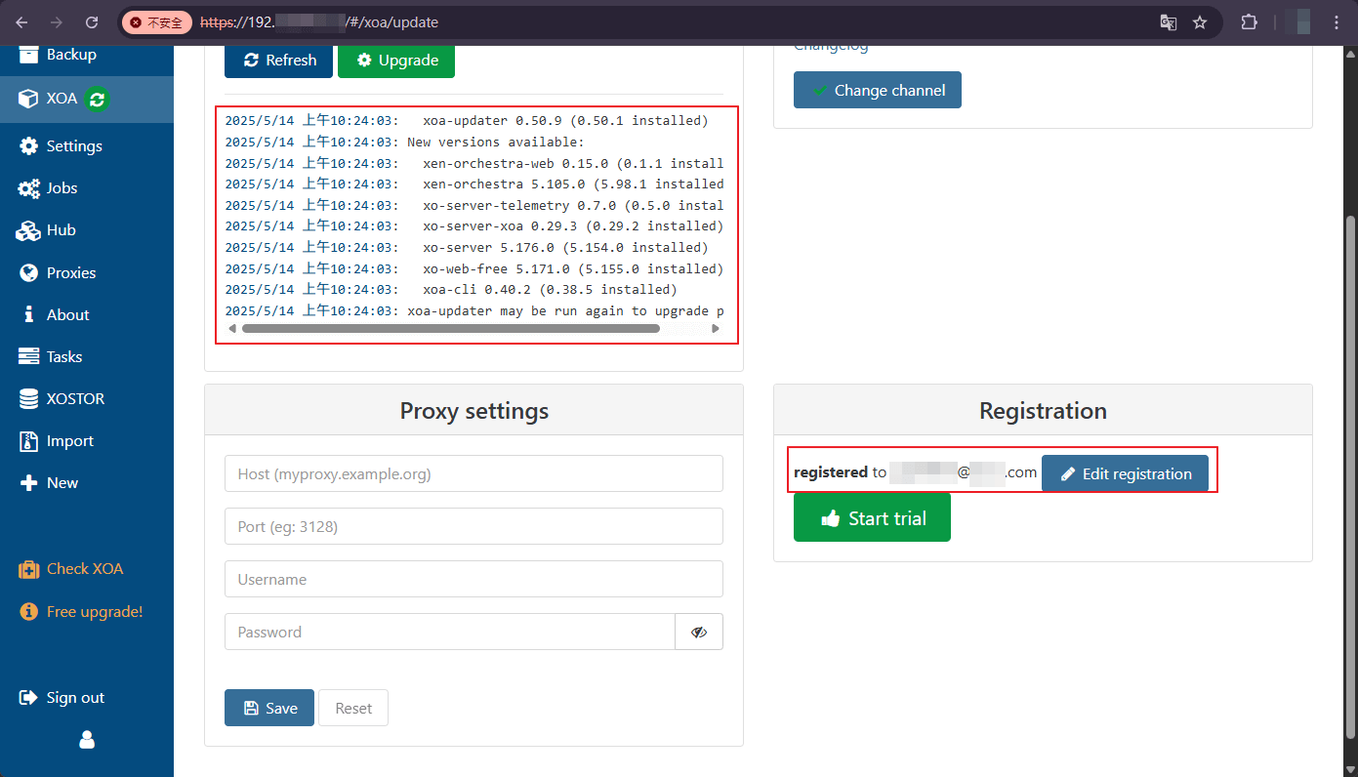Reset the proxy settings form
Viewport: 1358px width, 777px height.
point(353,708)
